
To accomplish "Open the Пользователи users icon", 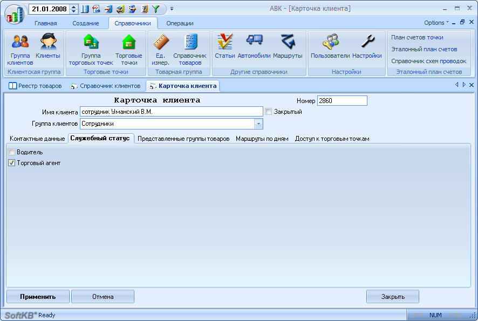I will (330, 46).
